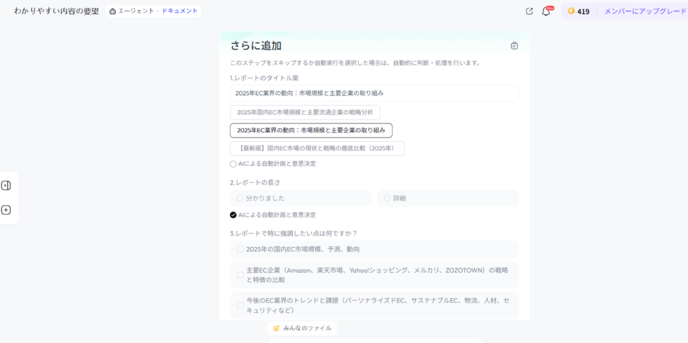
Task: Click the エージェント robot icon
Action: click(x=112, y=11)
